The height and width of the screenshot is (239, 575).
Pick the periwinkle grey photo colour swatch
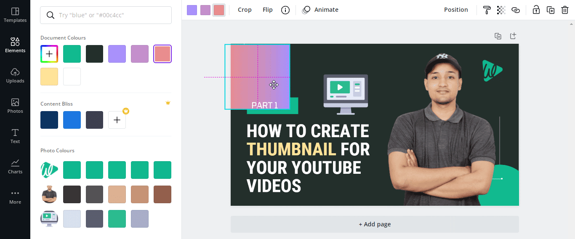(140, 219)
